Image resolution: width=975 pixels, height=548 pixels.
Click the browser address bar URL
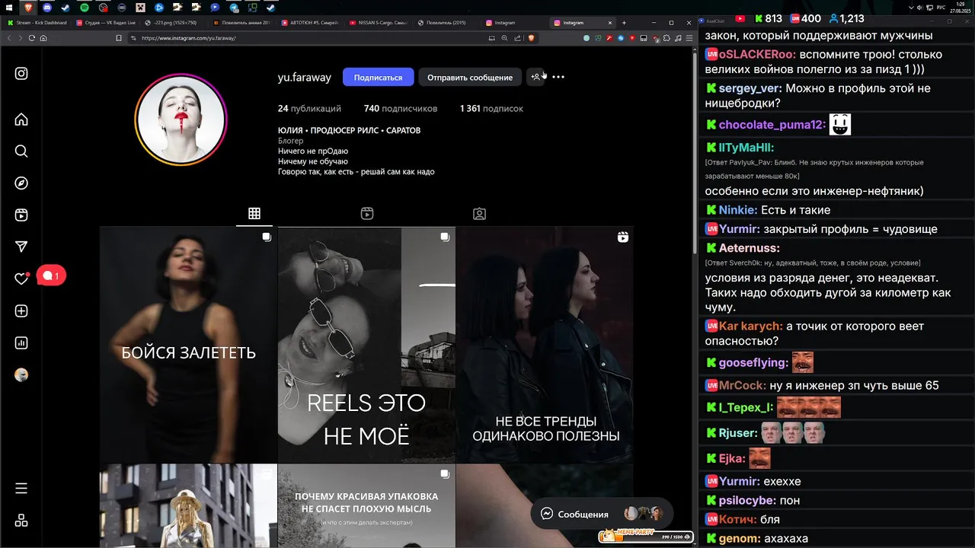[188, 38]
